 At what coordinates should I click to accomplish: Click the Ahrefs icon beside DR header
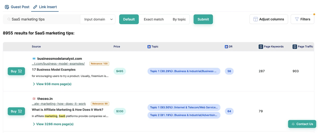pyautogui.click(x=226, y=46)
